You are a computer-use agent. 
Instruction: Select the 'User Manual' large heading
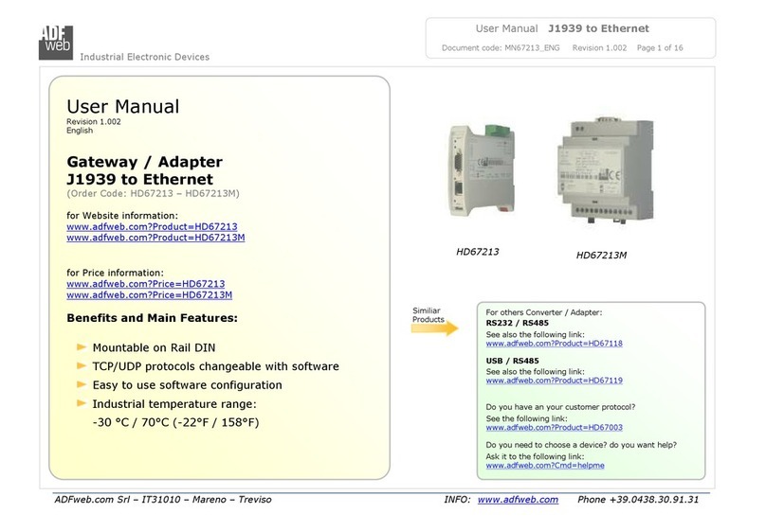point(123,106)
